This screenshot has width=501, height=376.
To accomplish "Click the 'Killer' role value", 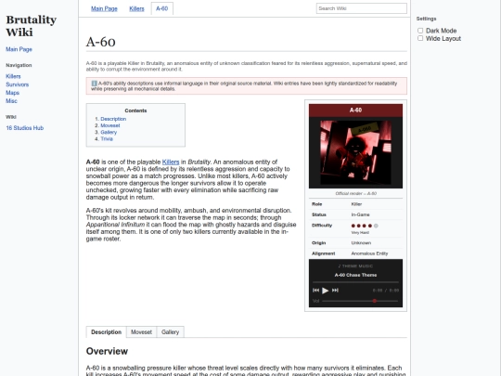I will [x=356, y=204].
